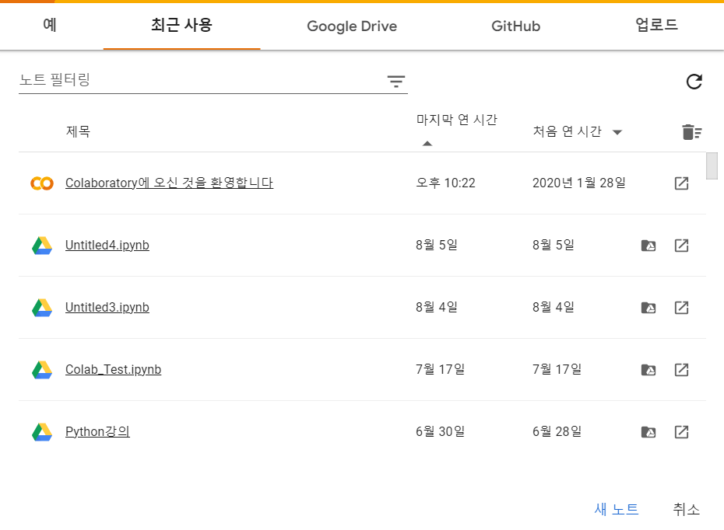Open Python강의 notebook
The width and height of the screenshot is (724, 530).
(x=97, y=432)
